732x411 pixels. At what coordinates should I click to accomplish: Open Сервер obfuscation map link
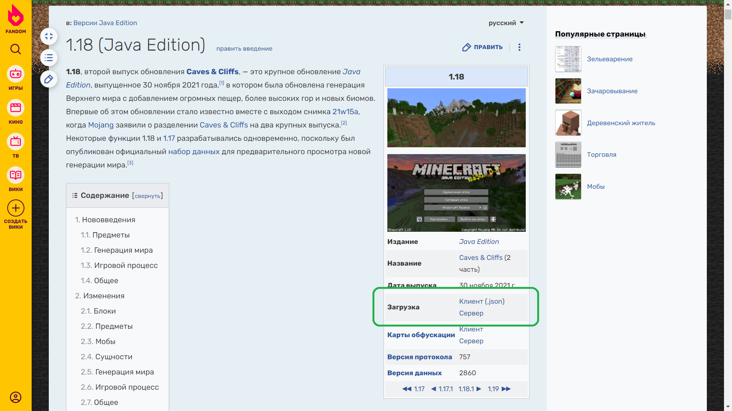[x=471, y=341]
